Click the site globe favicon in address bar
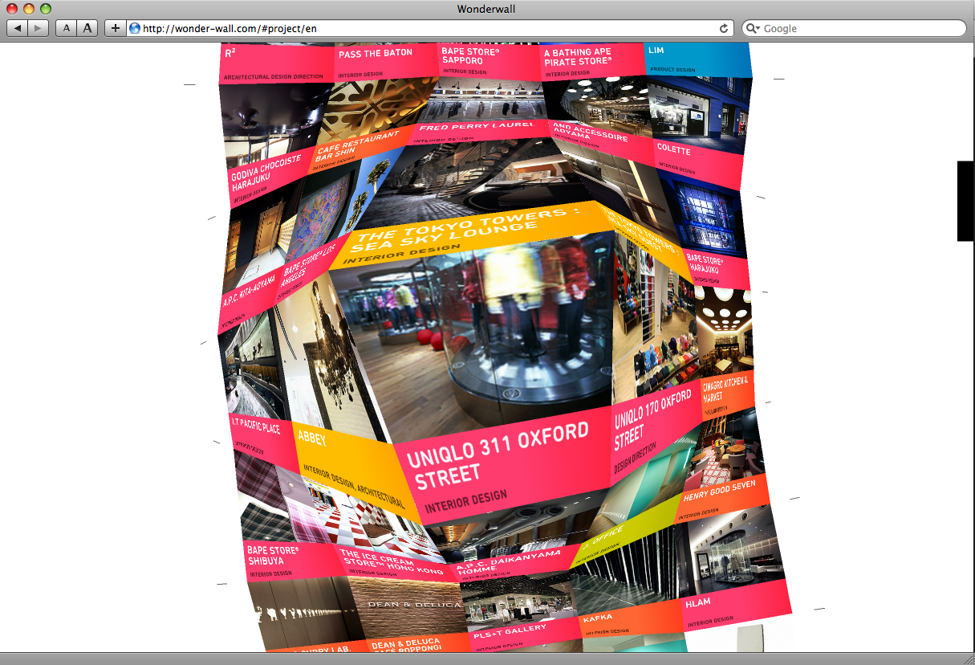This screenshot has width=975, height=665. [x=135, y=28]
